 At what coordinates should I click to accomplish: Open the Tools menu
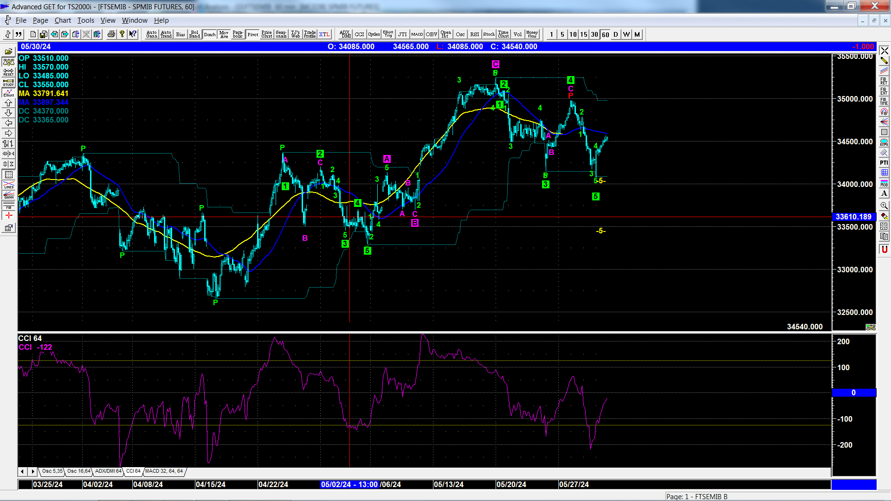86,20
